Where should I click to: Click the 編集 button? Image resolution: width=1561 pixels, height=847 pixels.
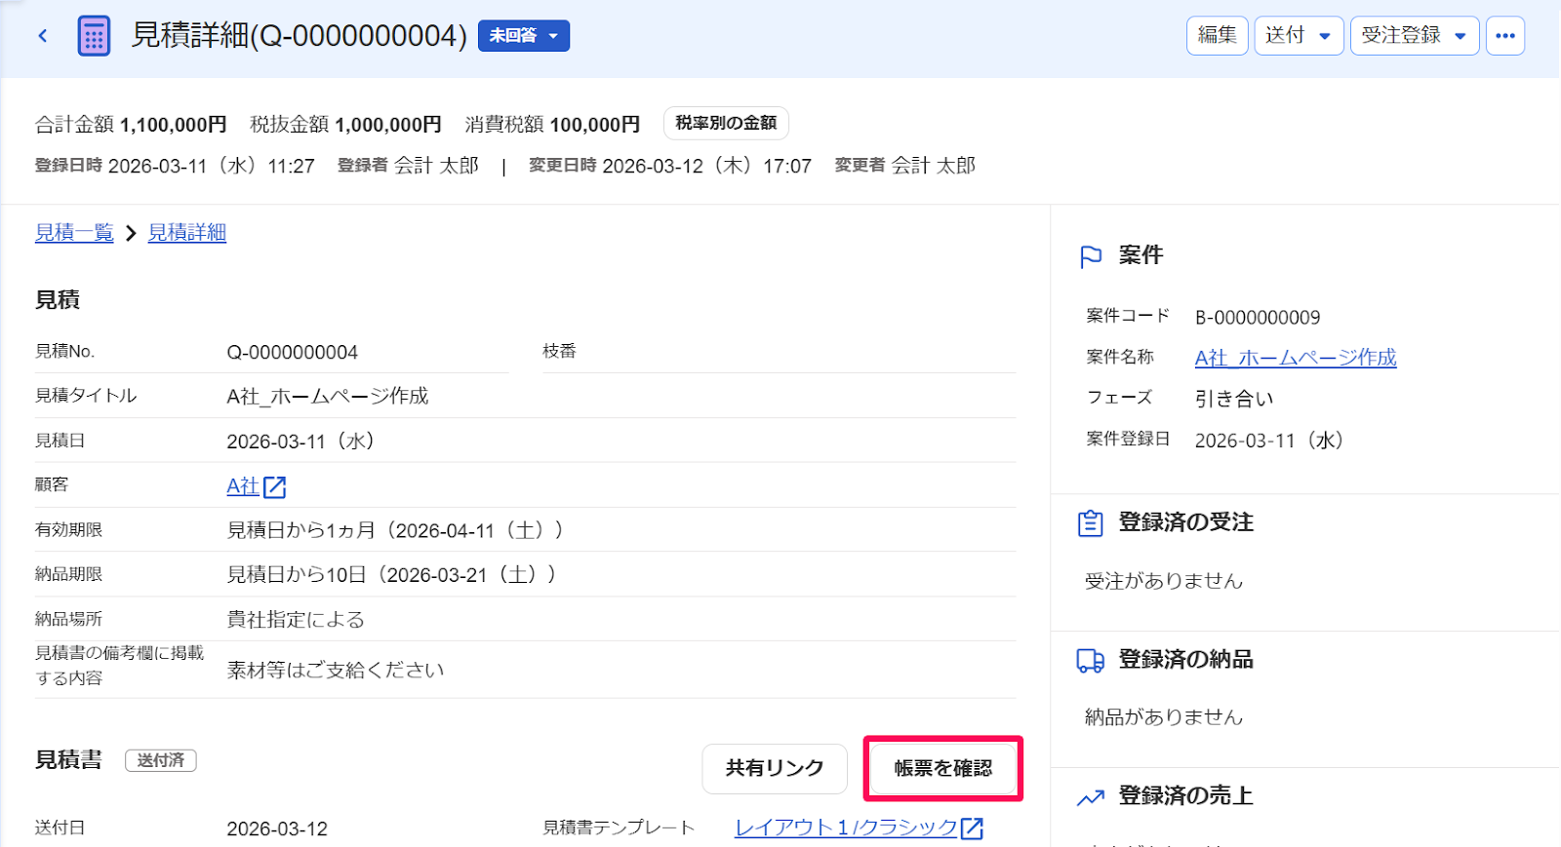click(1218, 36)
